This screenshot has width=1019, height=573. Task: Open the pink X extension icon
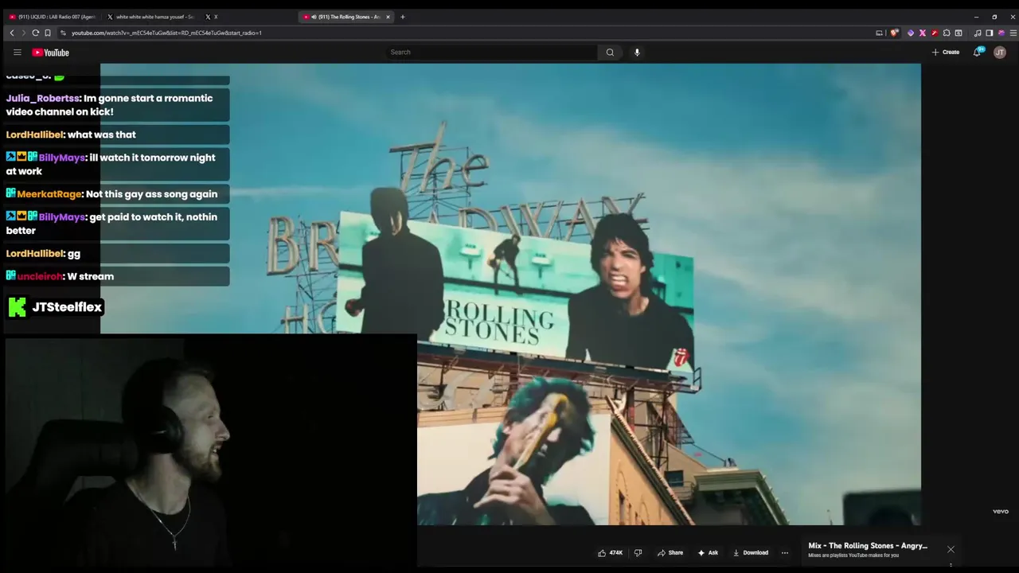tap(923, 33)
